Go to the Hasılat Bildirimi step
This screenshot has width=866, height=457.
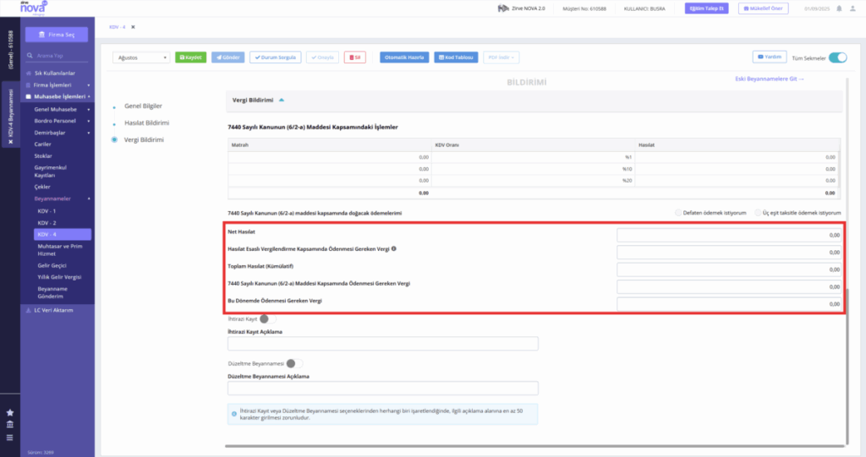point(147,123)
